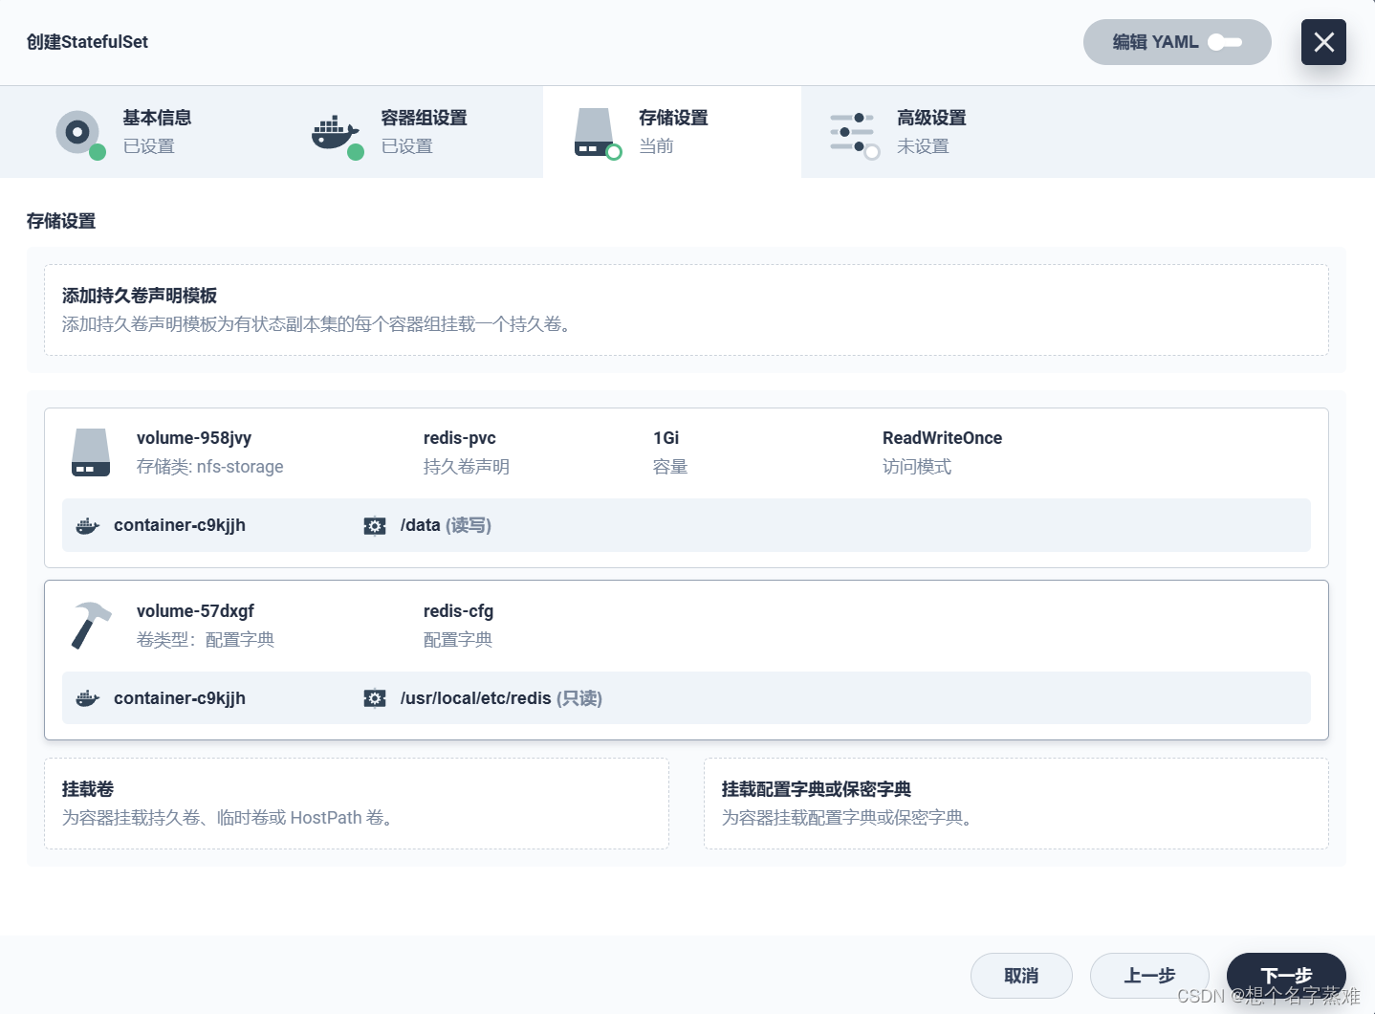Click the mount gear icon beside /data

tap(375, 525)
